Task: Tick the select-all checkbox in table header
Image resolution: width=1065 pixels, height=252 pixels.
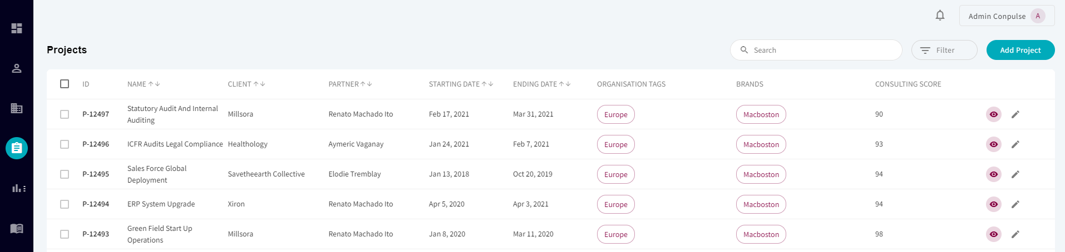Action: click(x=65, y=84)
